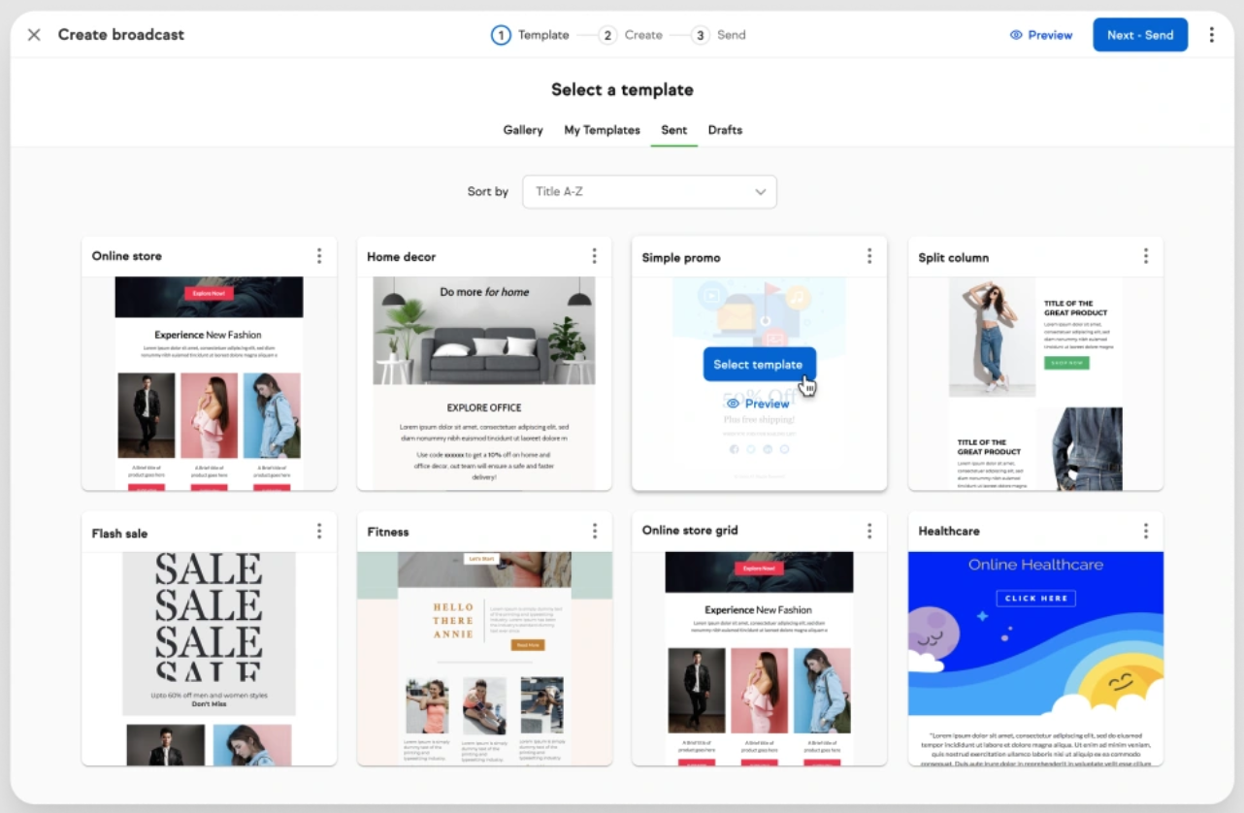Choose the Online store grid template thumbnail
The image size is (1244, 813).
(759, 659)
